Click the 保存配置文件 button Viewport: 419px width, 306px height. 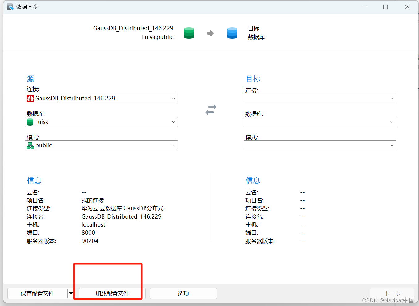tap(37, 293)
